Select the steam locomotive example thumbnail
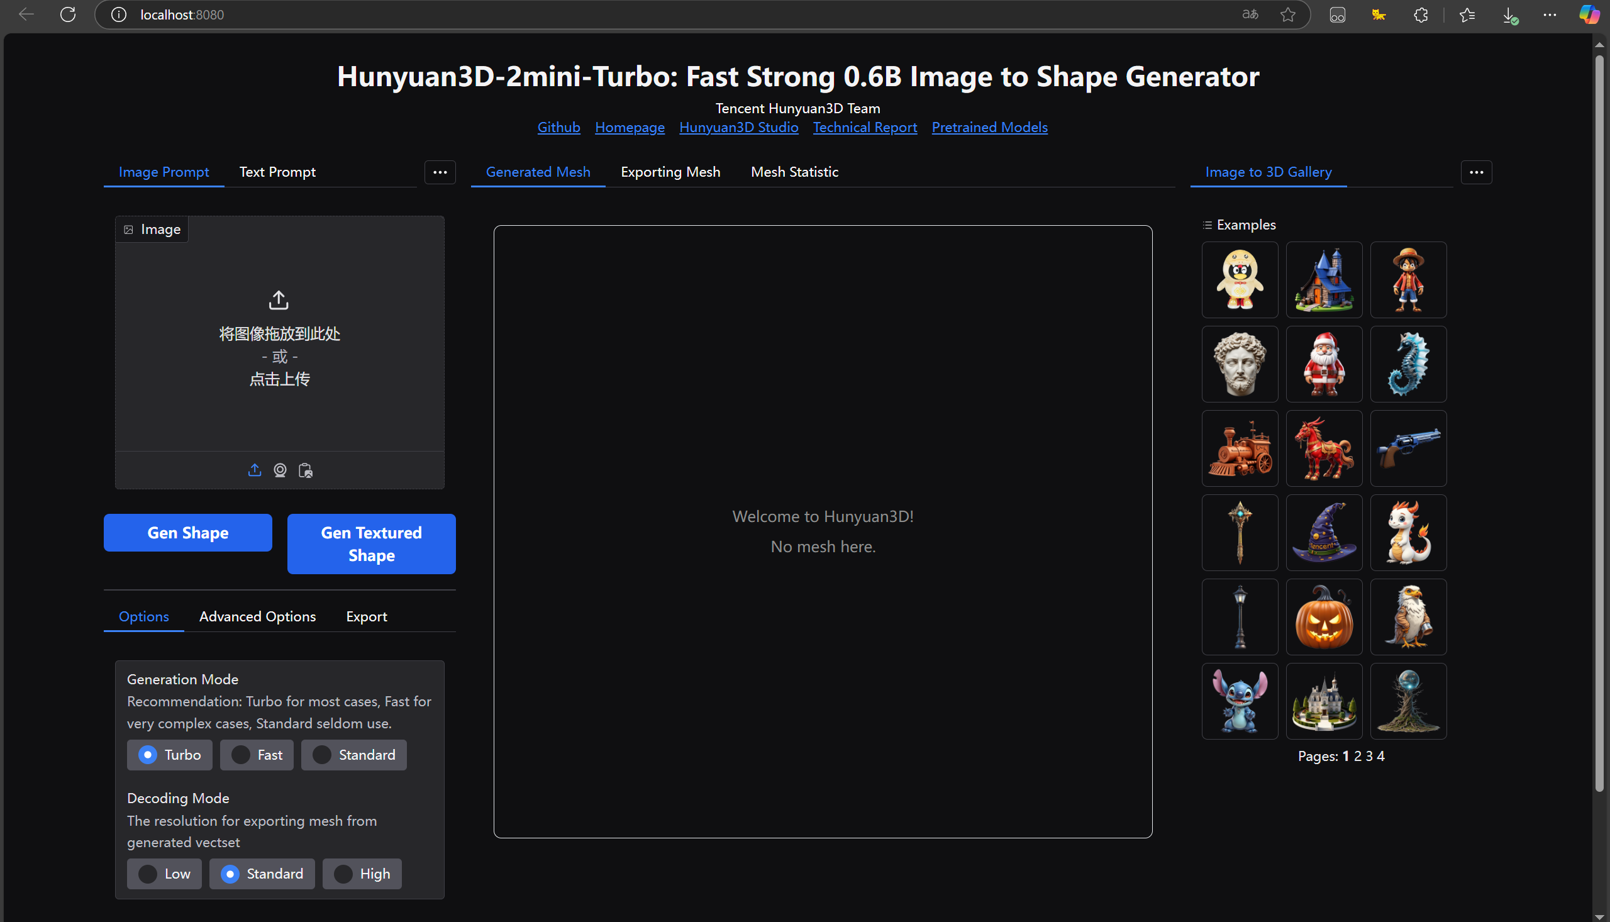Image resolution: width=1610 pixels, height=922 pixels. (1240, 448)
